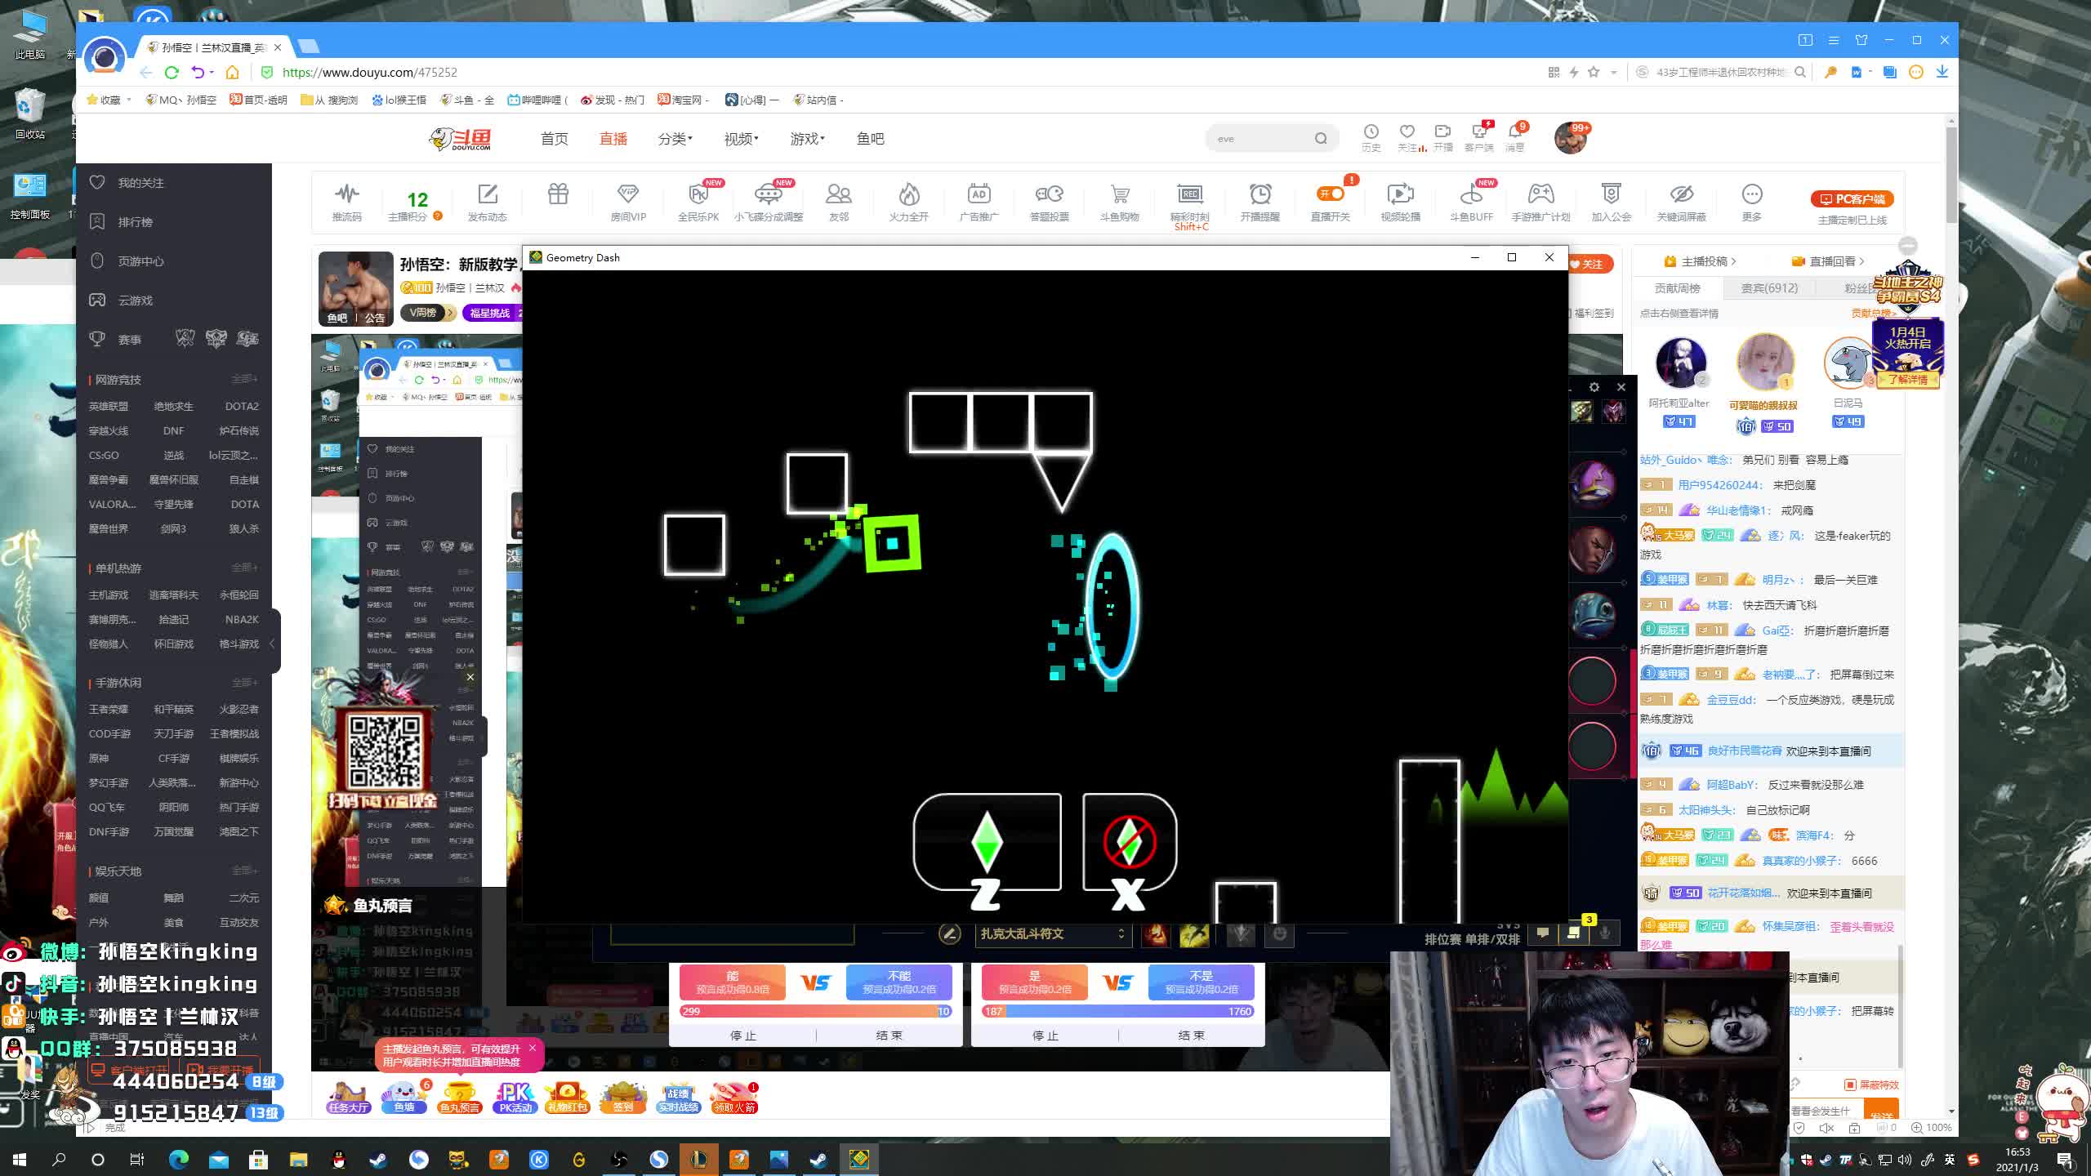Expand the 直播回看 arrow link
The height and width of the screenshot is (1176, 2091).
(x=1828, y=261)
